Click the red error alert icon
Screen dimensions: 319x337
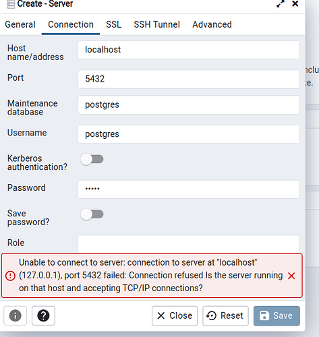[10, 276]
